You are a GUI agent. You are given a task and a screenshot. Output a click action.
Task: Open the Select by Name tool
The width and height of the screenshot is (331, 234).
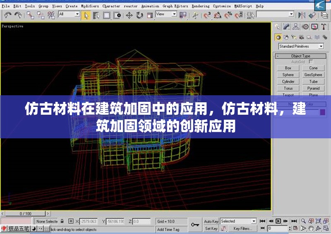(x=96, y=15)
